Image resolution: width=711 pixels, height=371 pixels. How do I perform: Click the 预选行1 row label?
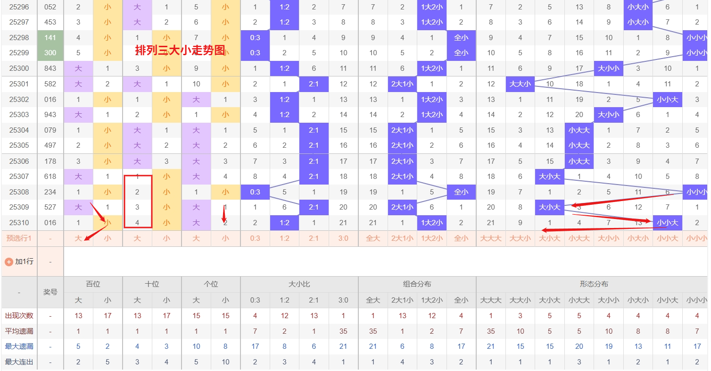(19, 238)
